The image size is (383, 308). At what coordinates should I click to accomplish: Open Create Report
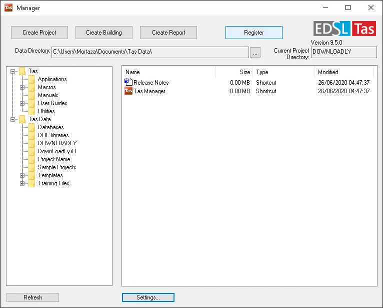(168, 33)
